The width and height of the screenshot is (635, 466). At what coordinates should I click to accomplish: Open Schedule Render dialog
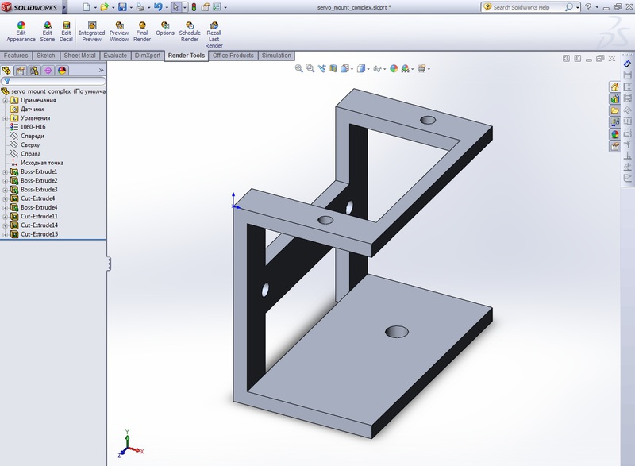coord(190,32)
